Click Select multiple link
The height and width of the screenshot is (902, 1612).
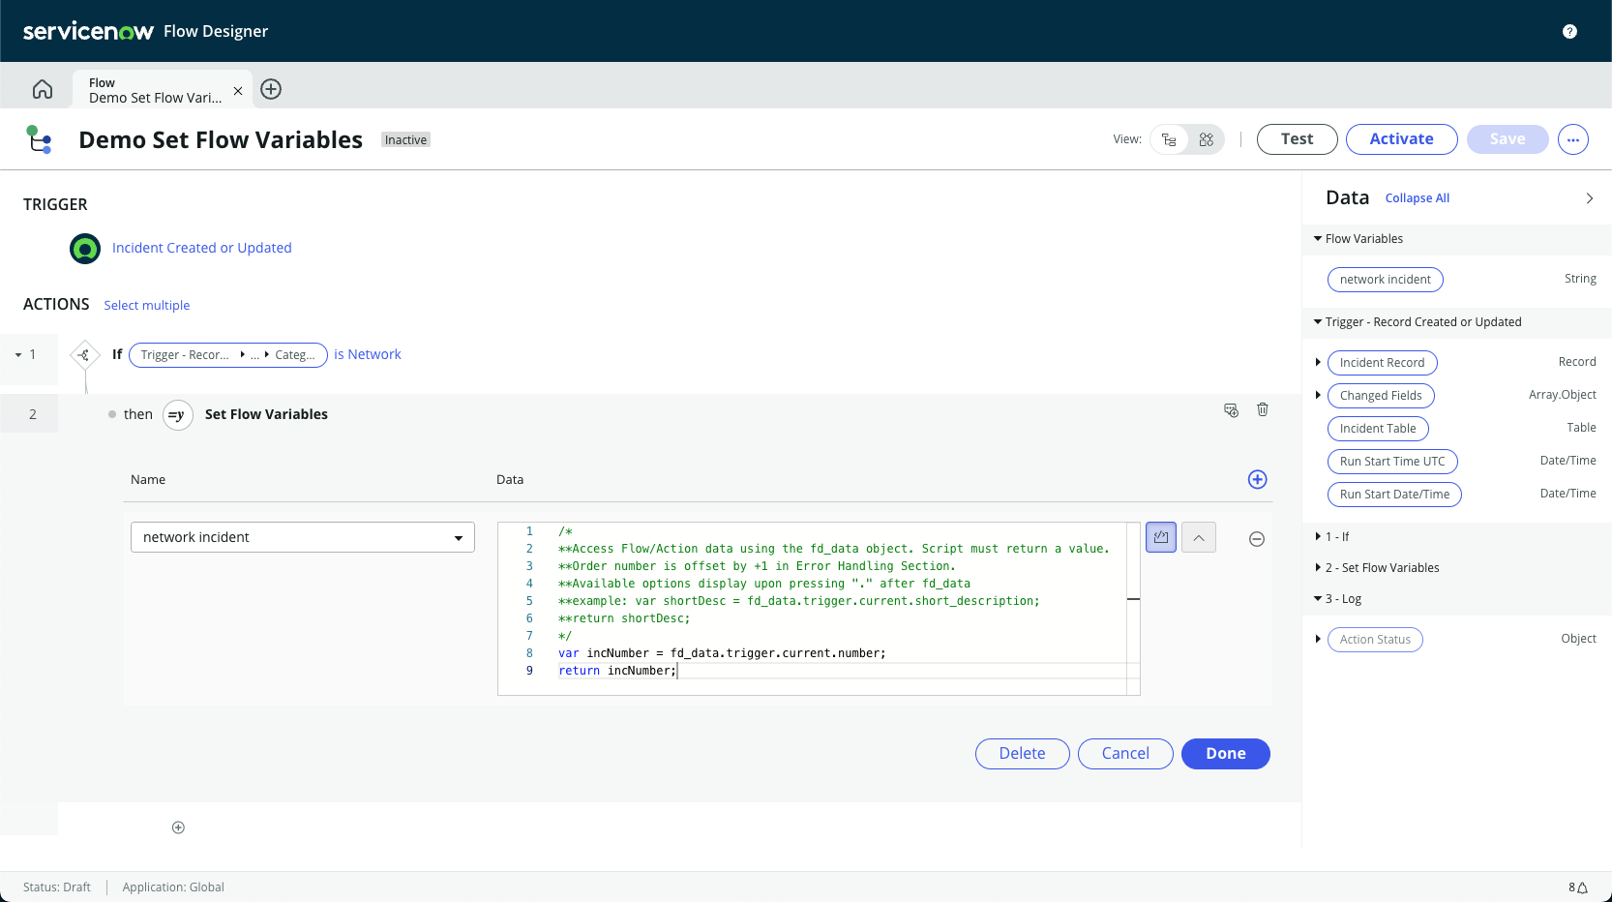147,306
